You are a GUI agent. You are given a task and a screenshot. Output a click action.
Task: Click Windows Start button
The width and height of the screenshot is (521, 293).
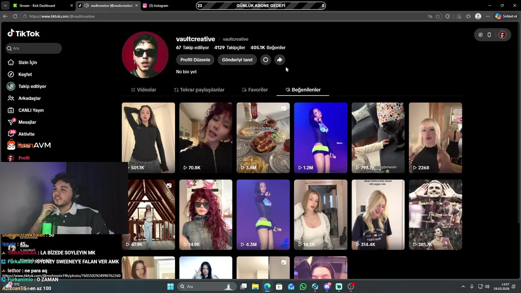point(171,286)
